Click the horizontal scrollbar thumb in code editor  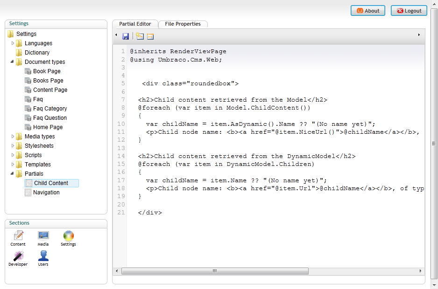click(x=215, y=271)
